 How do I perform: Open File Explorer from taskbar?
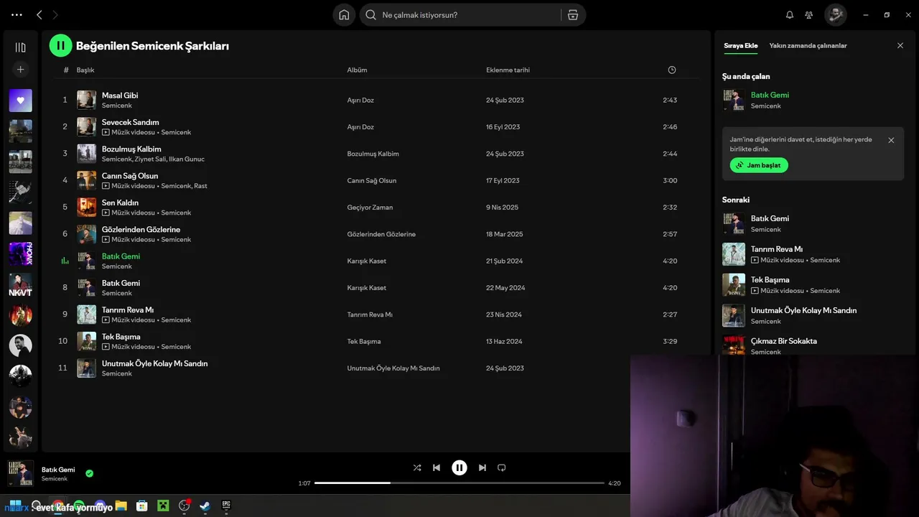click(x=121, y=506)
